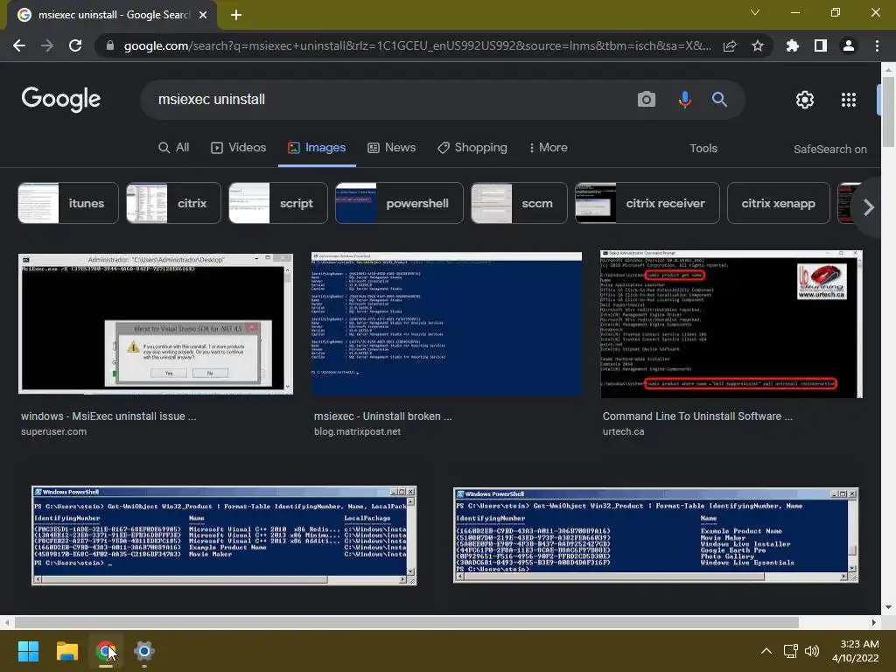
Task: Open the PowerShell IdentifyingNumber Name thumbnail
Action: point(656,535)
